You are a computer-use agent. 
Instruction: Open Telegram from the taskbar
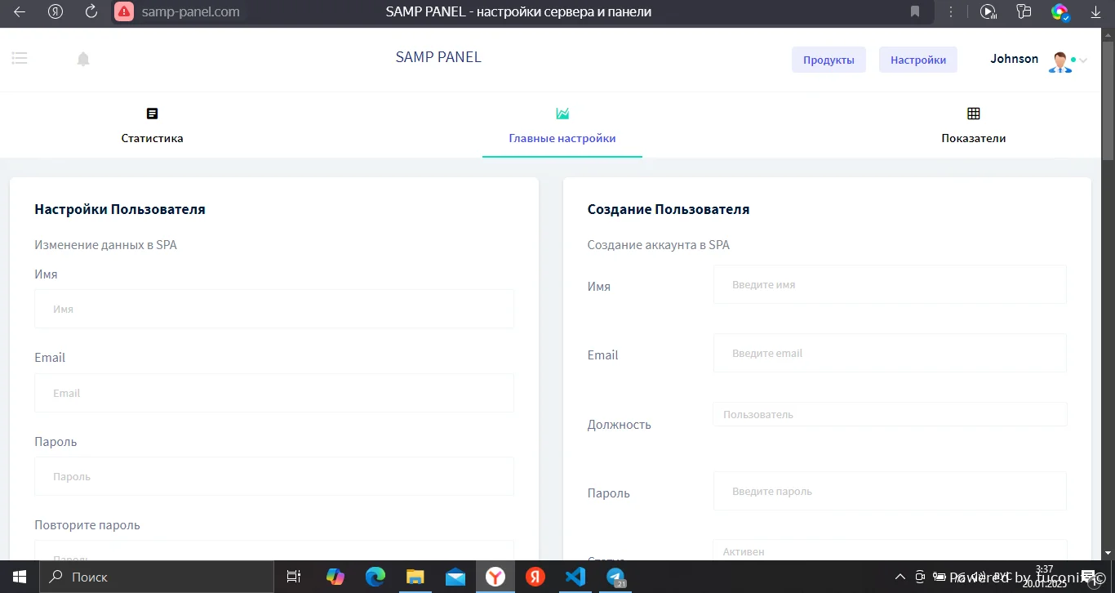[615, 577]
